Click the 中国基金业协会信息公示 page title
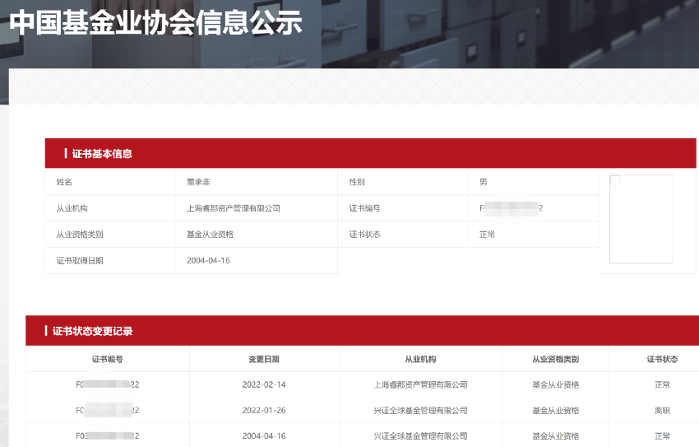 pos(155,23)
